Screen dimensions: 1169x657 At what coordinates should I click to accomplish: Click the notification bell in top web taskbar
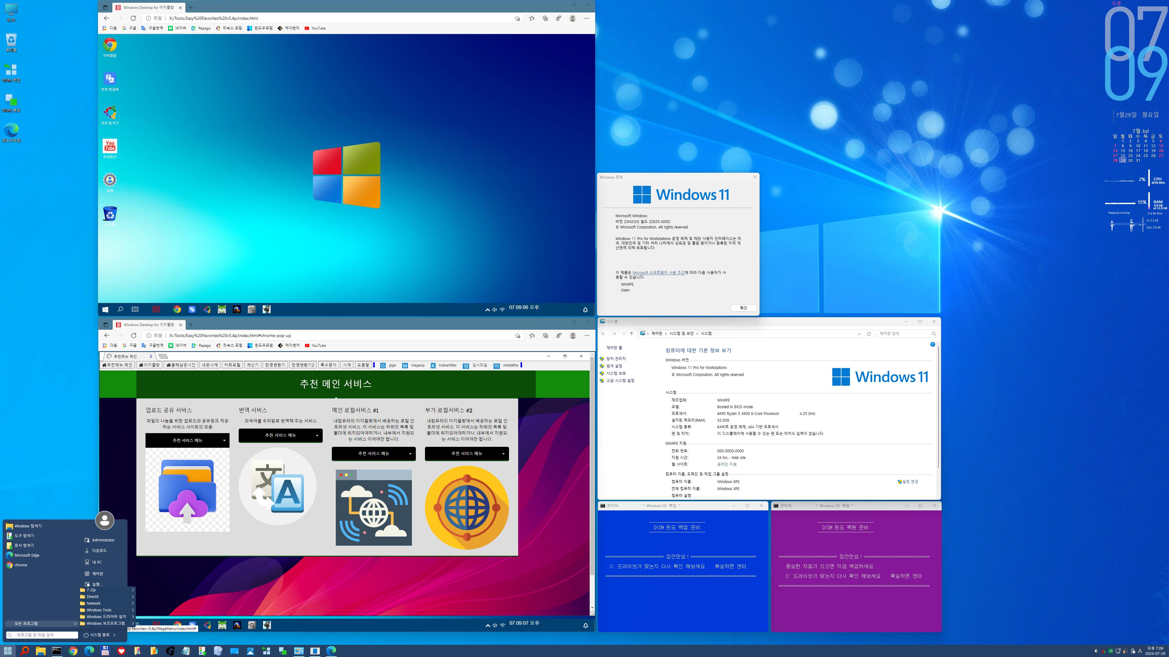585,310
